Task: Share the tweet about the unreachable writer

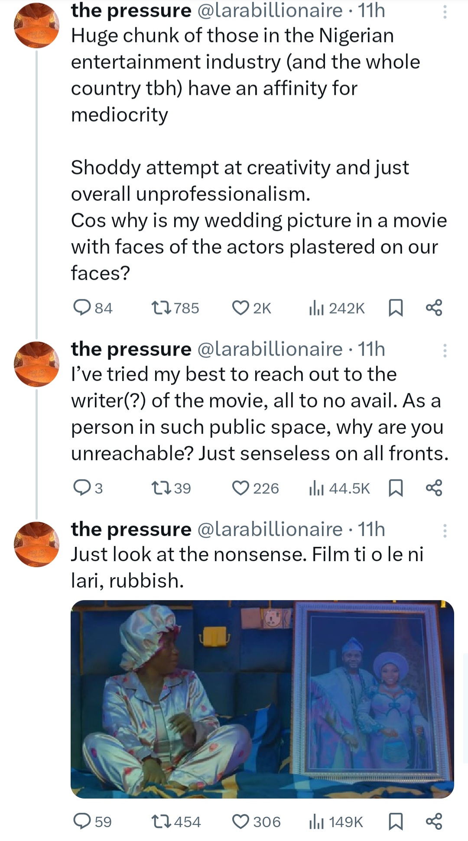Action: [x=434, y=487]
